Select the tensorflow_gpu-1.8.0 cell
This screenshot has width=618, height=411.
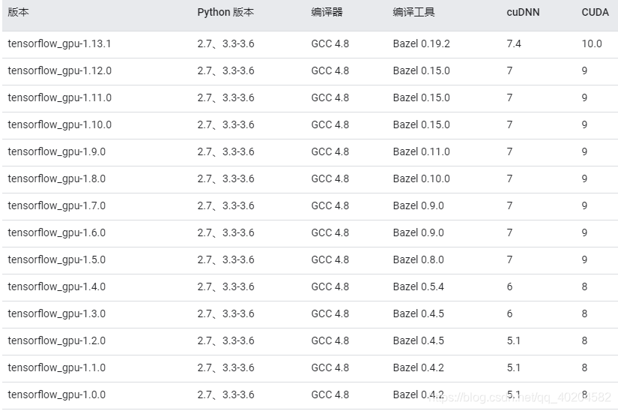pos(56,179)
